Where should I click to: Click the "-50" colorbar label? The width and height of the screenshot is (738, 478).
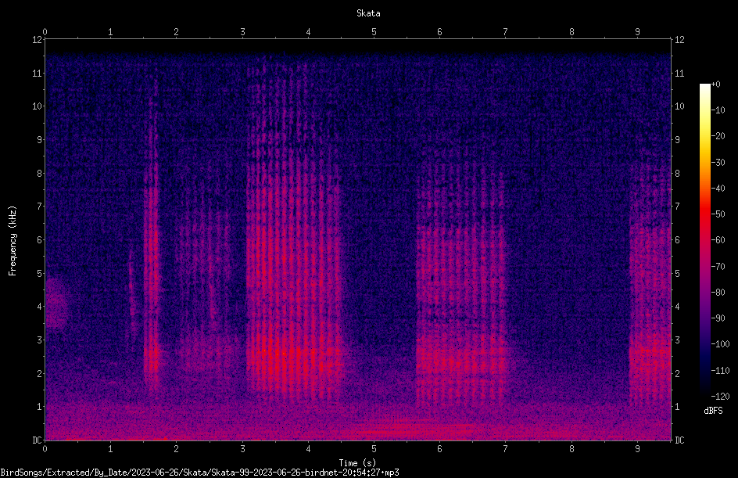tap(718, 214)
